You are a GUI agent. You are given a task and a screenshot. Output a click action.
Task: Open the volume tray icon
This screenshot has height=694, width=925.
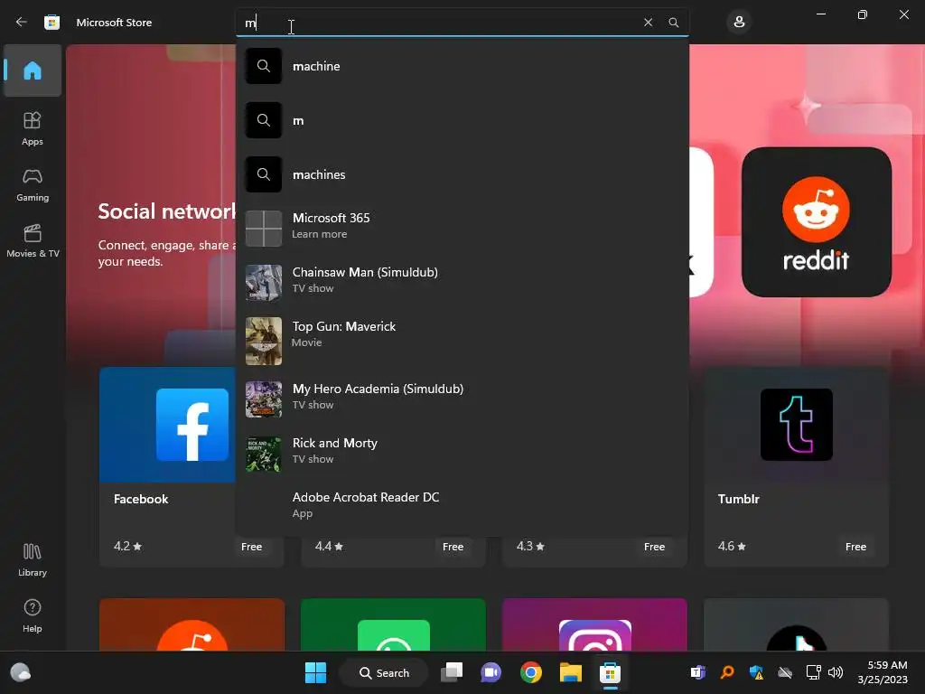836,672
